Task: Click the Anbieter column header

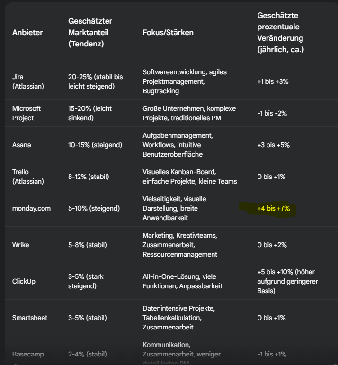Action: tap(27, 33)
